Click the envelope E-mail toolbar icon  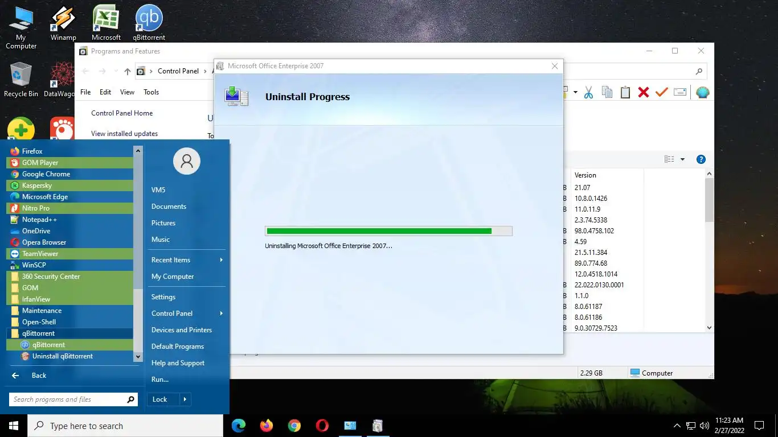(x=680, y=92)
